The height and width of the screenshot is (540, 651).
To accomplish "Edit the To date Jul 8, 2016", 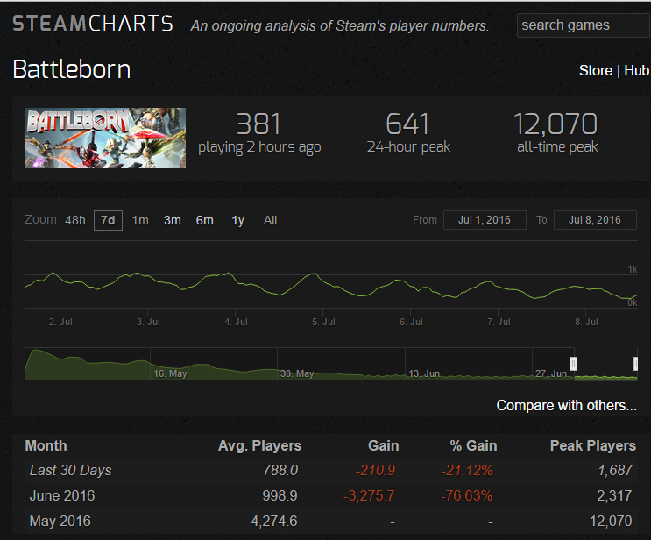I will coord(595,220).
